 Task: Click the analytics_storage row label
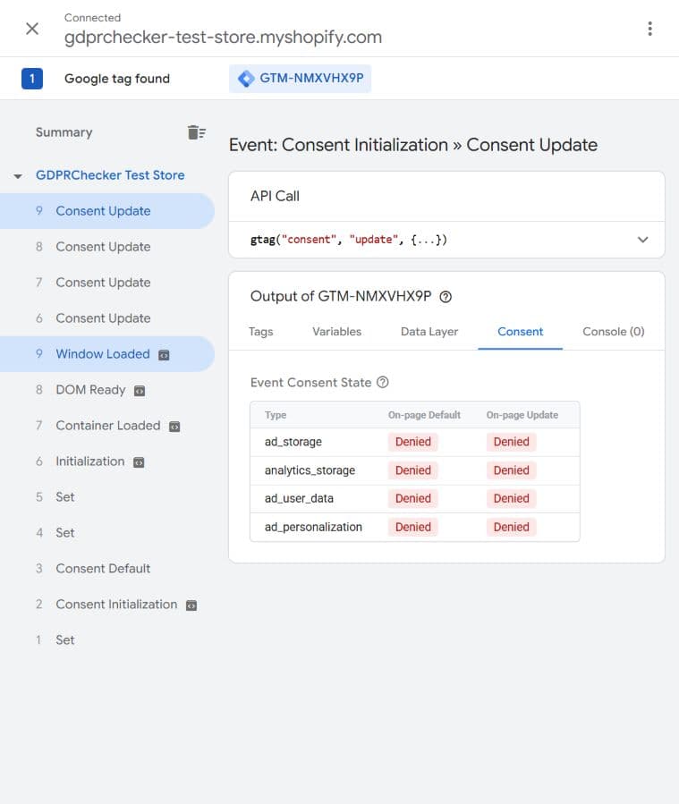(x=310, y=470)
